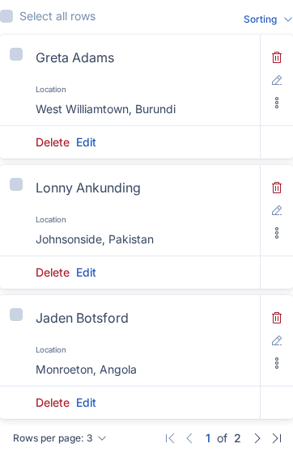Click Edit link under Lonny Ankunding
This screenshot has width=293, height=452.
coord(86,272)
